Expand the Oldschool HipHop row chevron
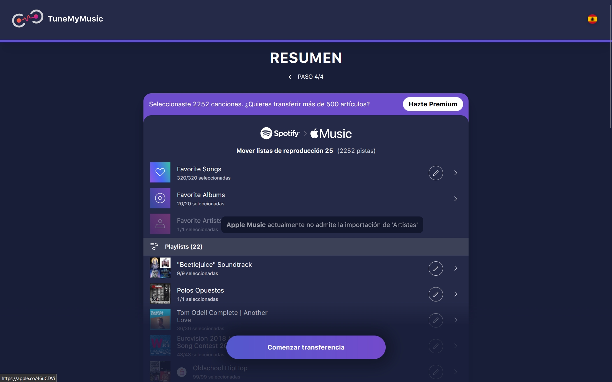The width and height of the screenshot is (612, 382). (x=456, y=372)
